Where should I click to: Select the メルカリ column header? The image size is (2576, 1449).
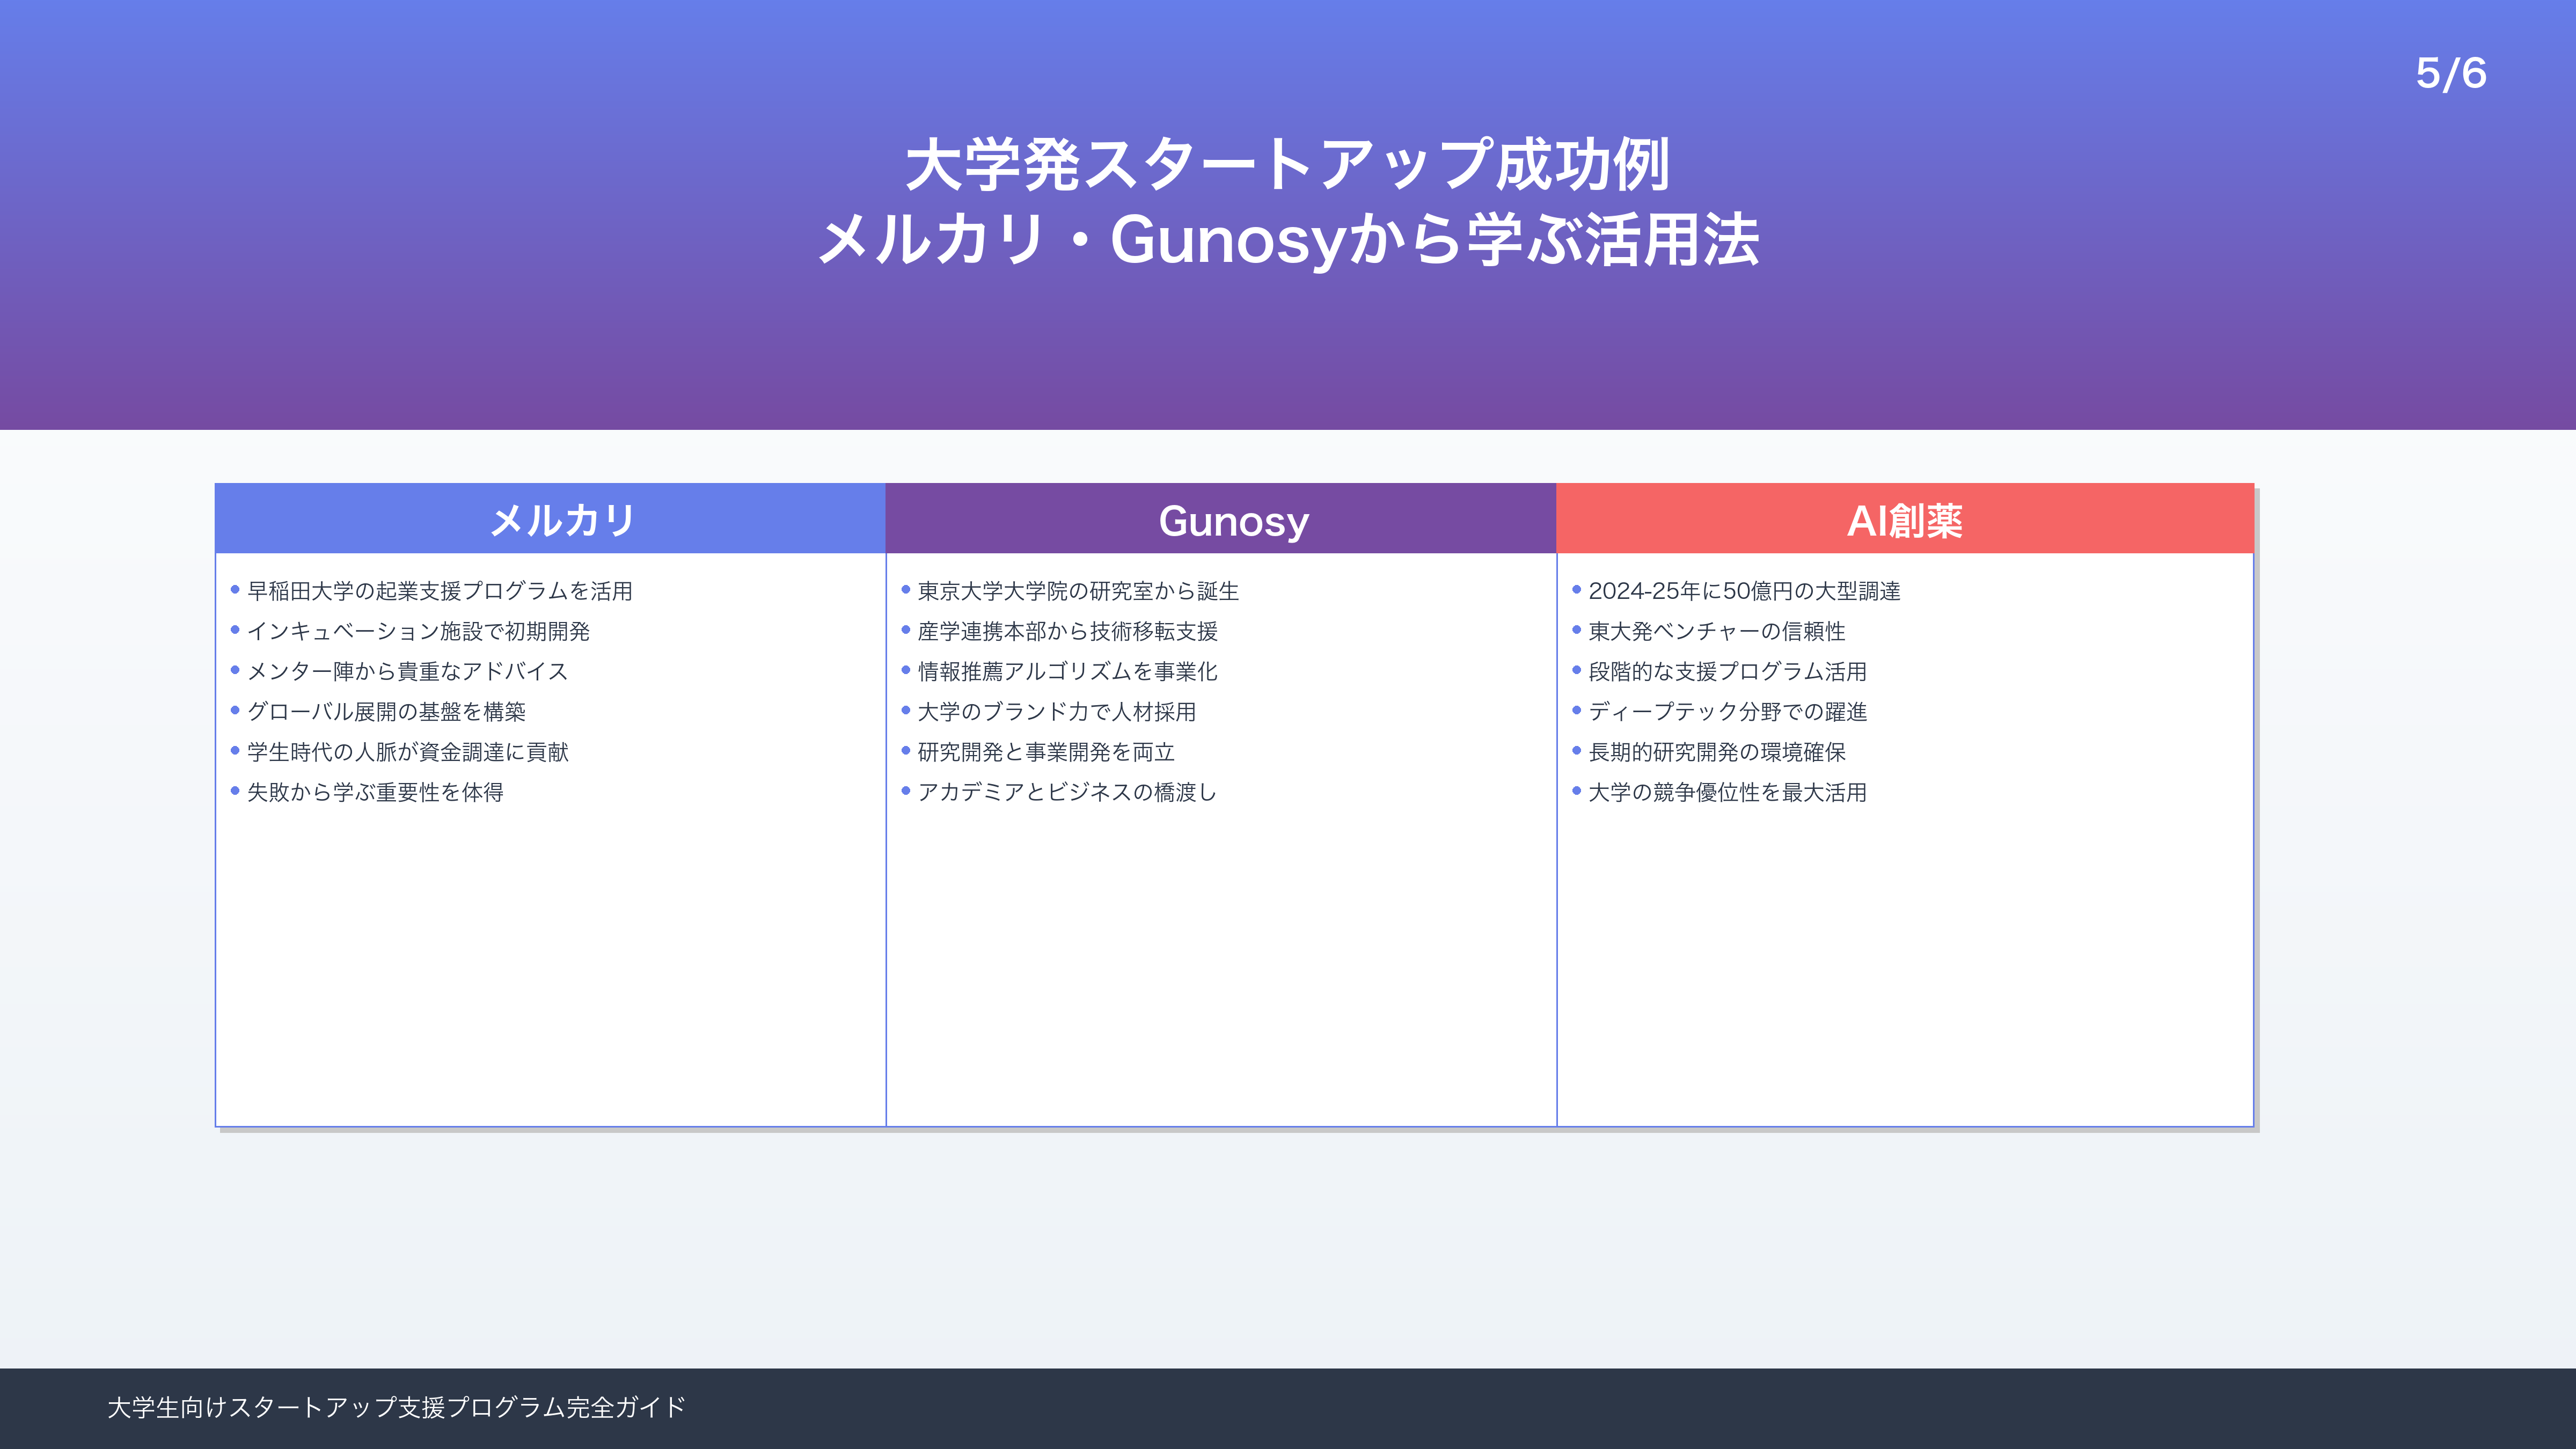pyautogui.click(x=551, y=519)
